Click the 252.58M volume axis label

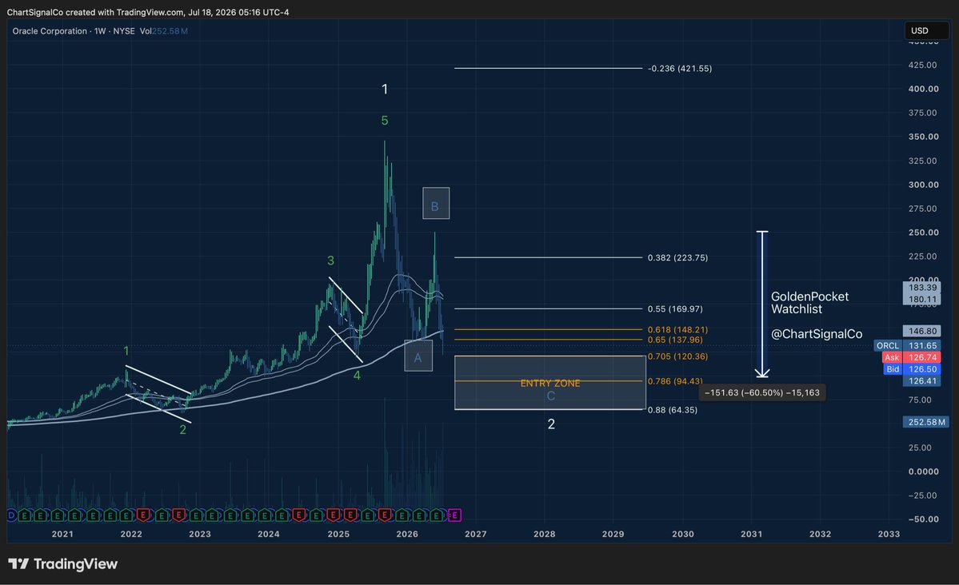point(926,422)
